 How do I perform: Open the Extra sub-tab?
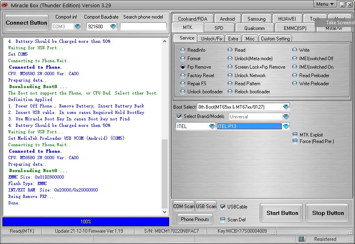(233, 38)
